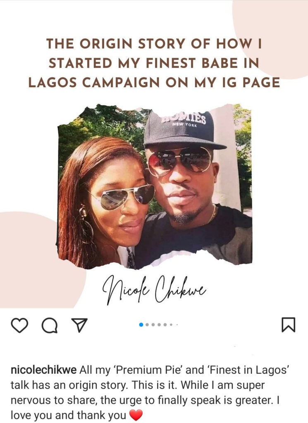Like the post with the heart icon
Image resolution: width=308 pixels, height=423 pixels.
(19, 325)
